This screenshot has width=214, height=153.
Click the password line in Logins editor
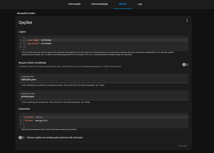point(106,43)
